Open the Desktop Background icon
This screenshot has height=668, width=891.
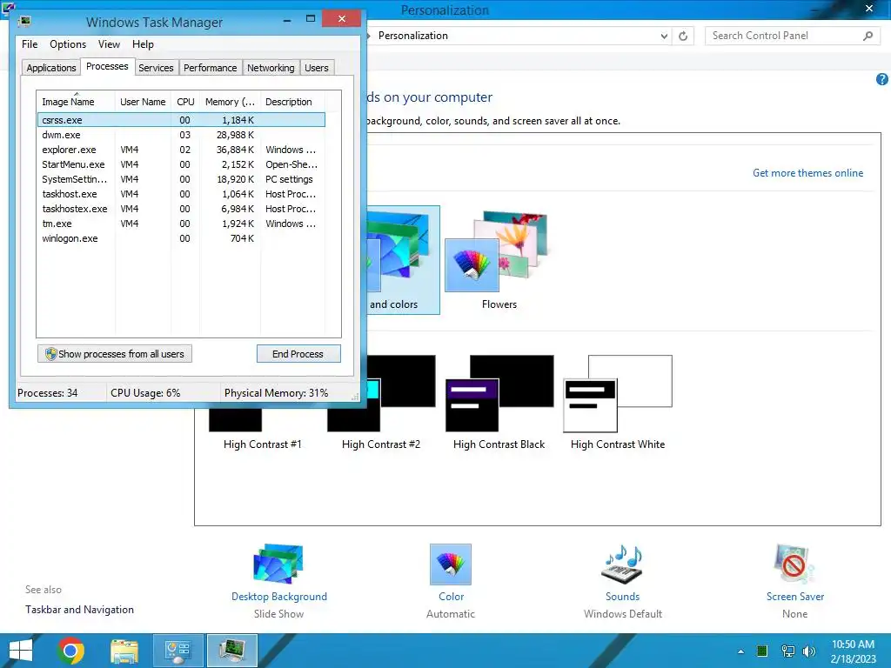pos(278,564)
